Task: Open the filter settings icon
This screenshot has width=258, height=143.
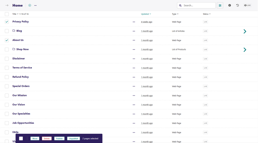Action: point(220,5)
